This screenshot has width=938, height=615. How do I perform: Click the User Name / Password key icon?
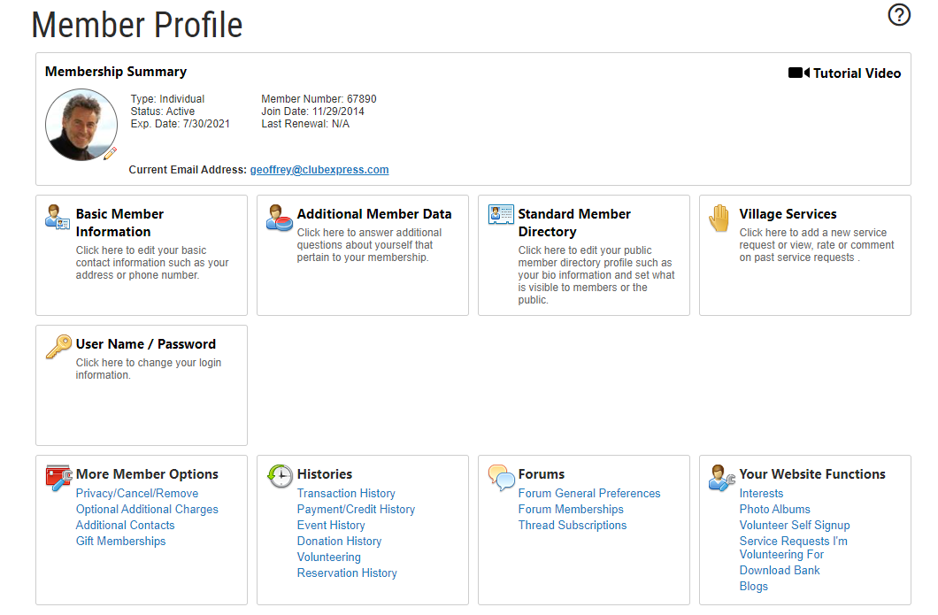[58, 347]
